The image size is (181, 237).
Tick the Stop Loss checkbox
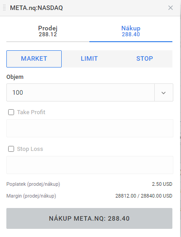coord(11,149)
